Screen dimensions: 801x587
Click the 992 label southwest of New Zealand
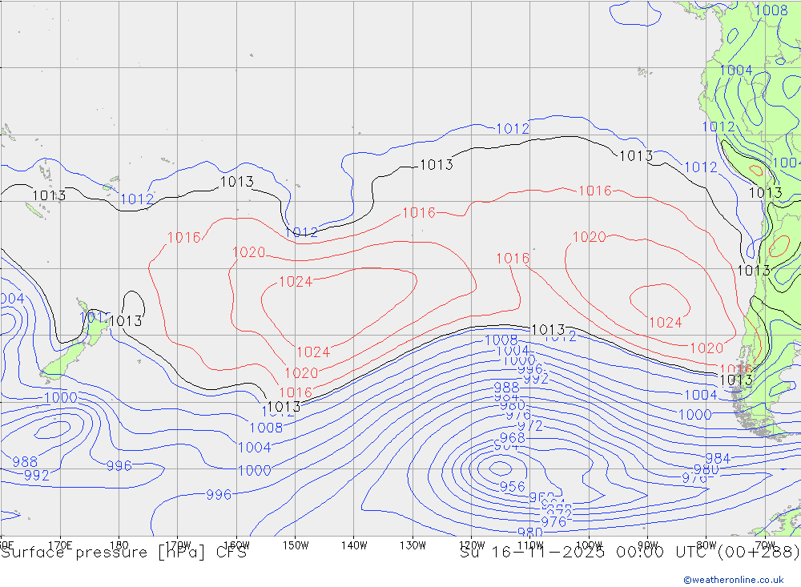(x=37, y=476)
